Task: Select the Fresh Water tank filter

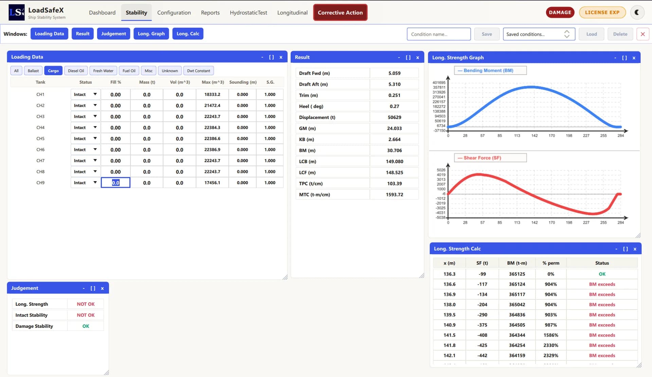Action: coord(103,71)
